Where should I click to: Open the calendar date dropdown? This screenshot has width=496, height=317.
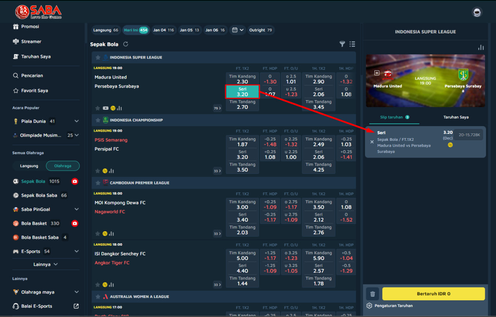[x=238, y=30]
